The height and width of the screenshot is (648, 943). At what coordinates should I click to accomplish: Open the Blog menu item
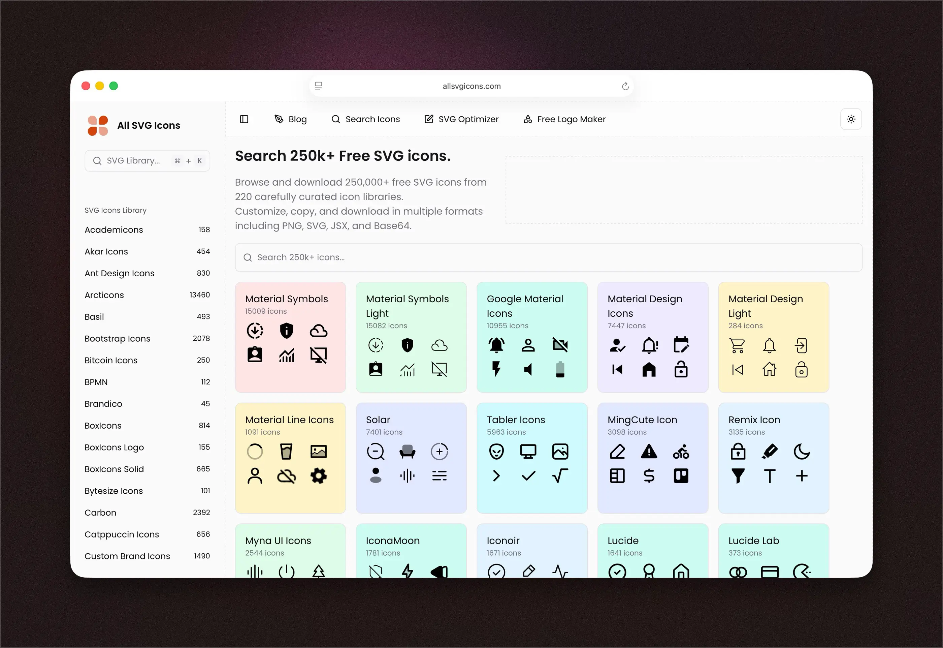pos(291,119)
